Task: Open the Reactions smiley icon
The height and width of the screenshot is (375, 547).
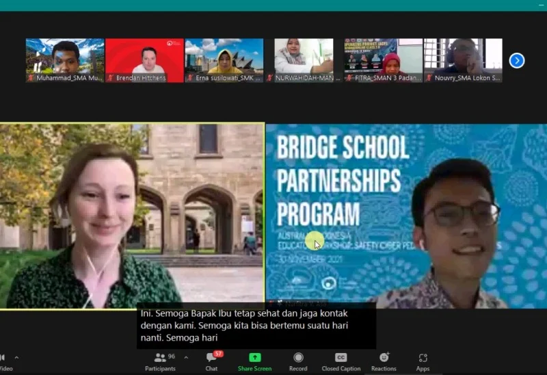Action: point(384,357)
